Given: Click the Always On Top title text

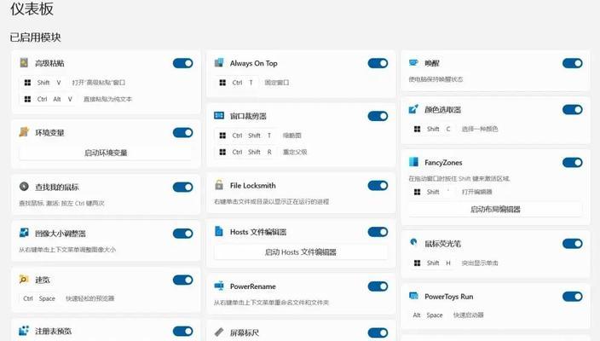Looking at the screenshot, I should (254, 63).
